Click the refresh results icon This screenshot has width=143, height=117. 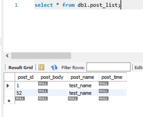tap(54, 67)
